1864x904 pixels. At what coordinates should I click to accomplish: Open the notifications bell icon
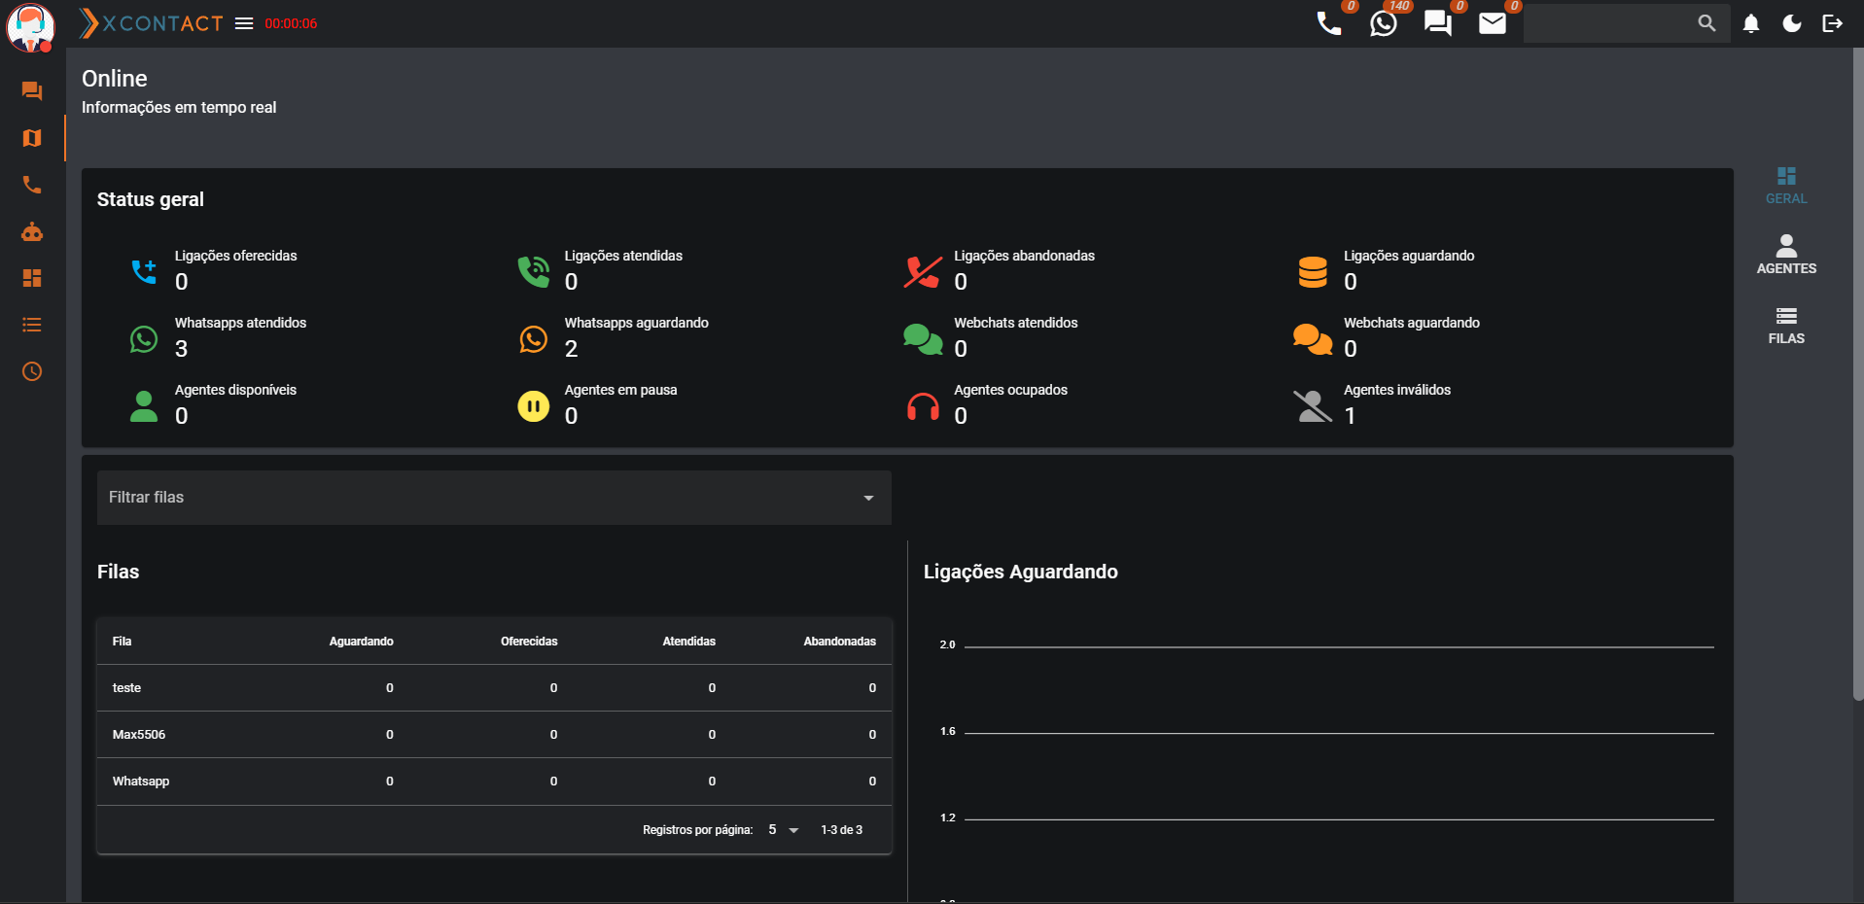tap(1750, 23)
